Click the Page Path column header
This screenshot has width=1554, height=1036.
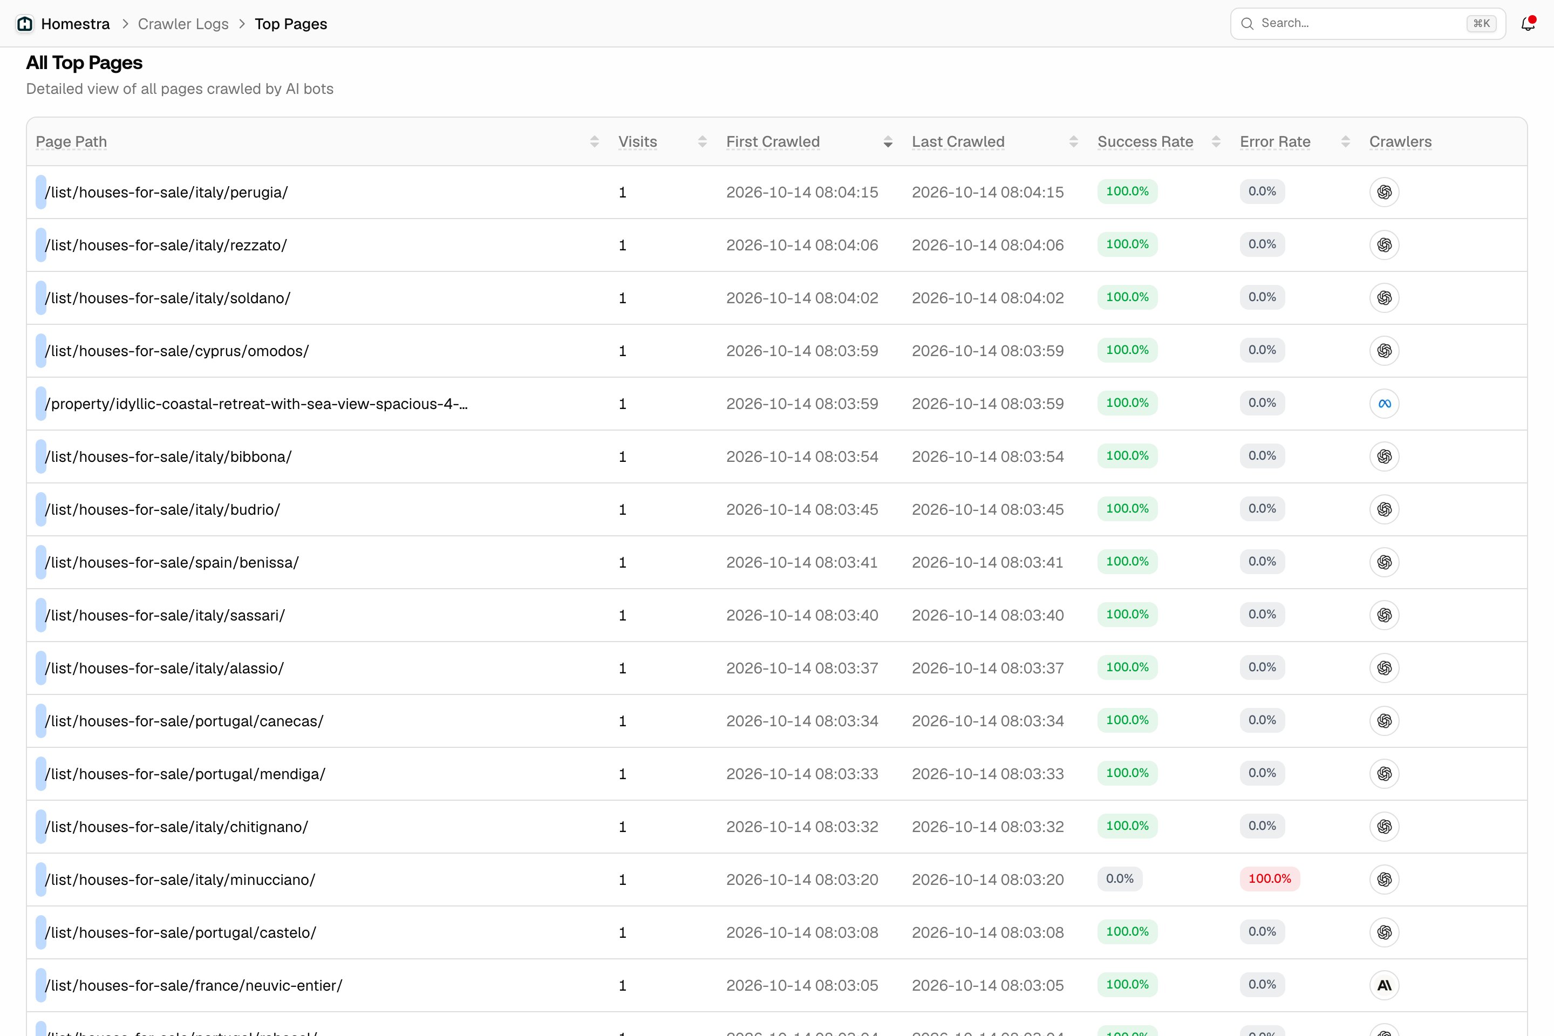click(71, 142)
